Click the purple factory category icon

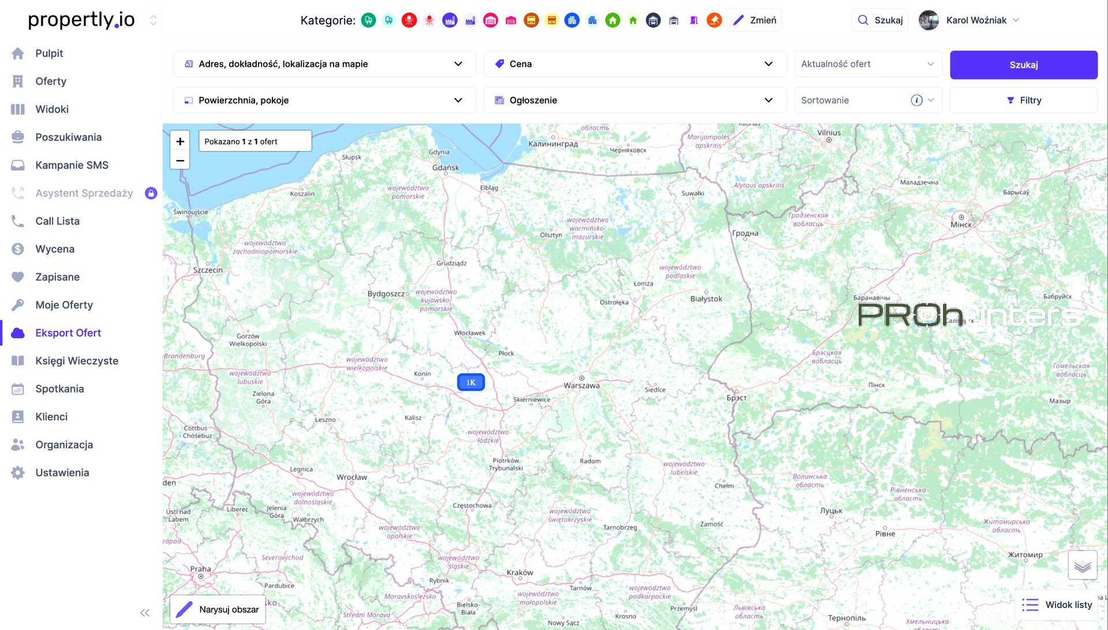[x=450, y=21]
